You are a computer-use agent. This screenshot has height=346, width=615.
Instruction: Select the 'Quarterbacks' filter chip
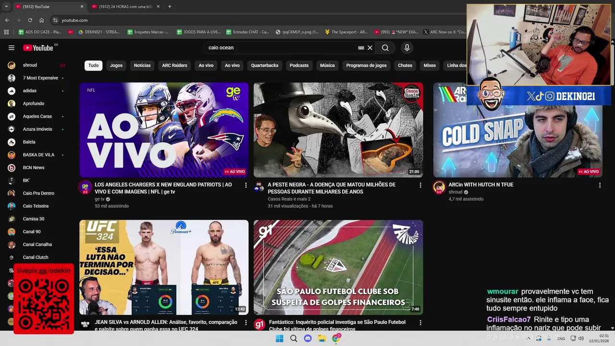click(x=265, y=65)
